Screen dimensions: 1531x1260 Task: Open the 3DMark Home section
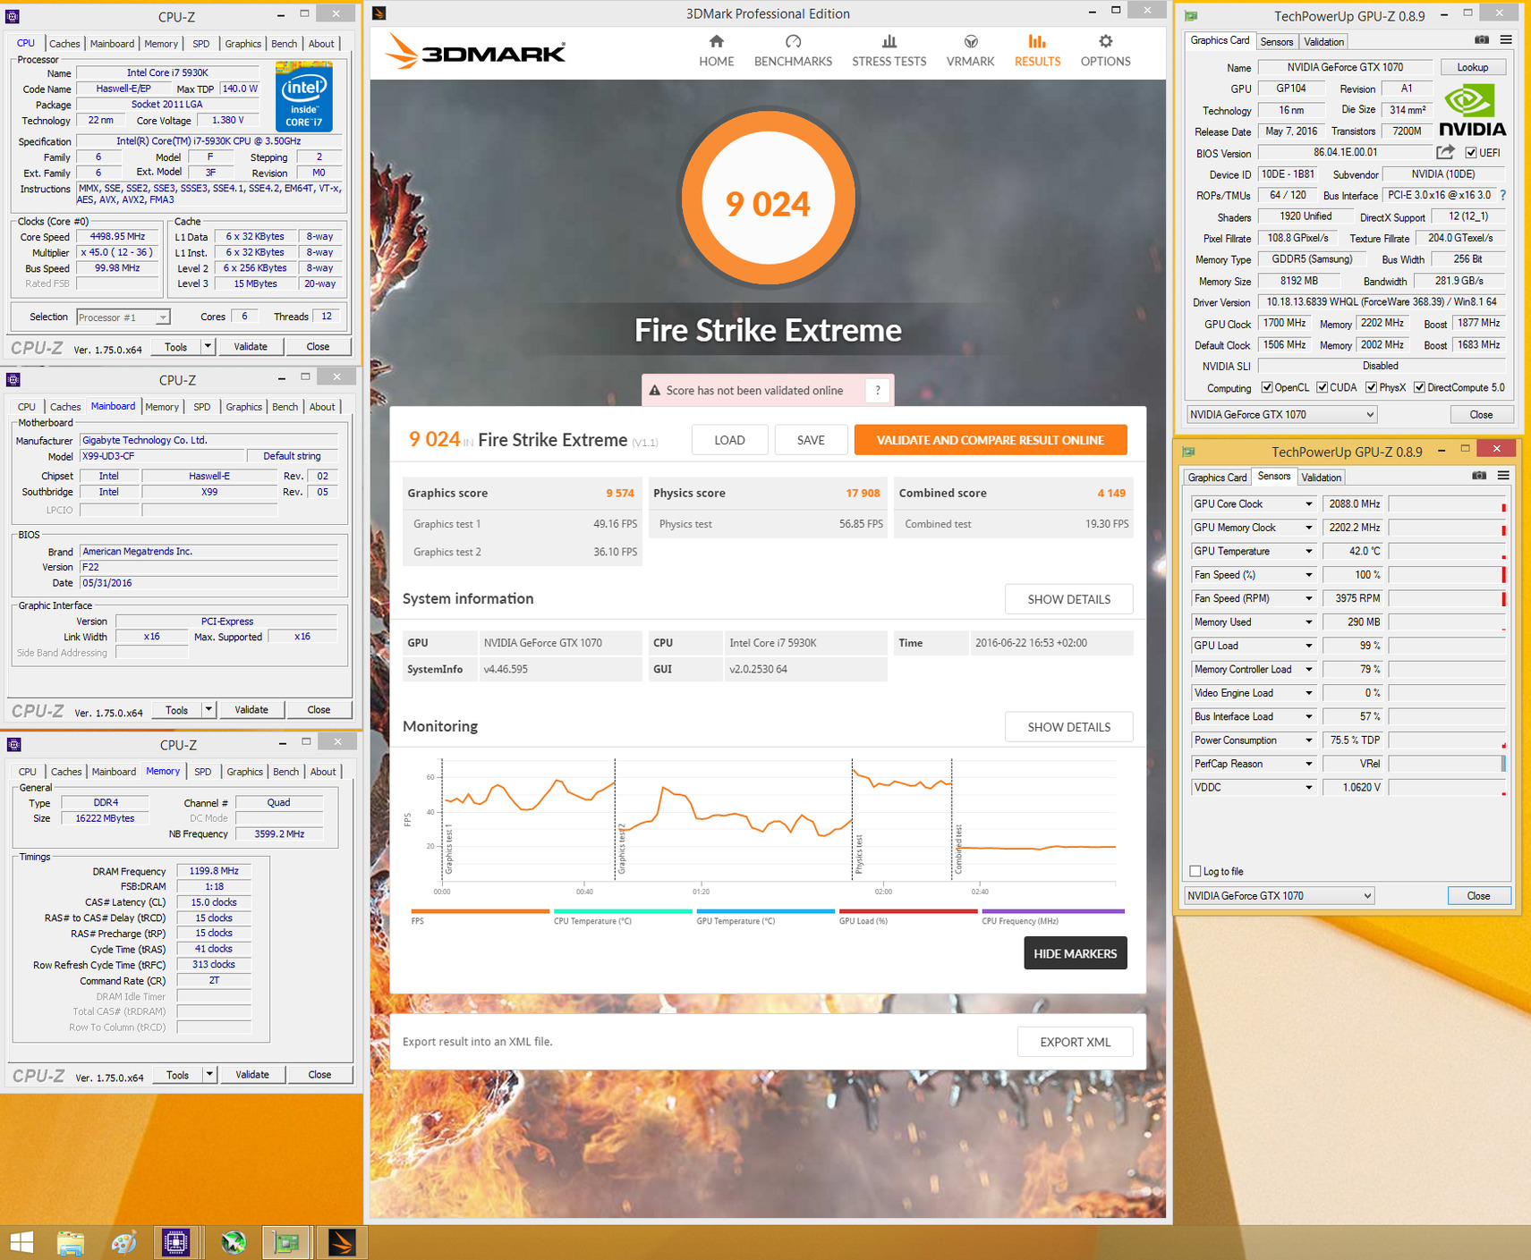716,51
